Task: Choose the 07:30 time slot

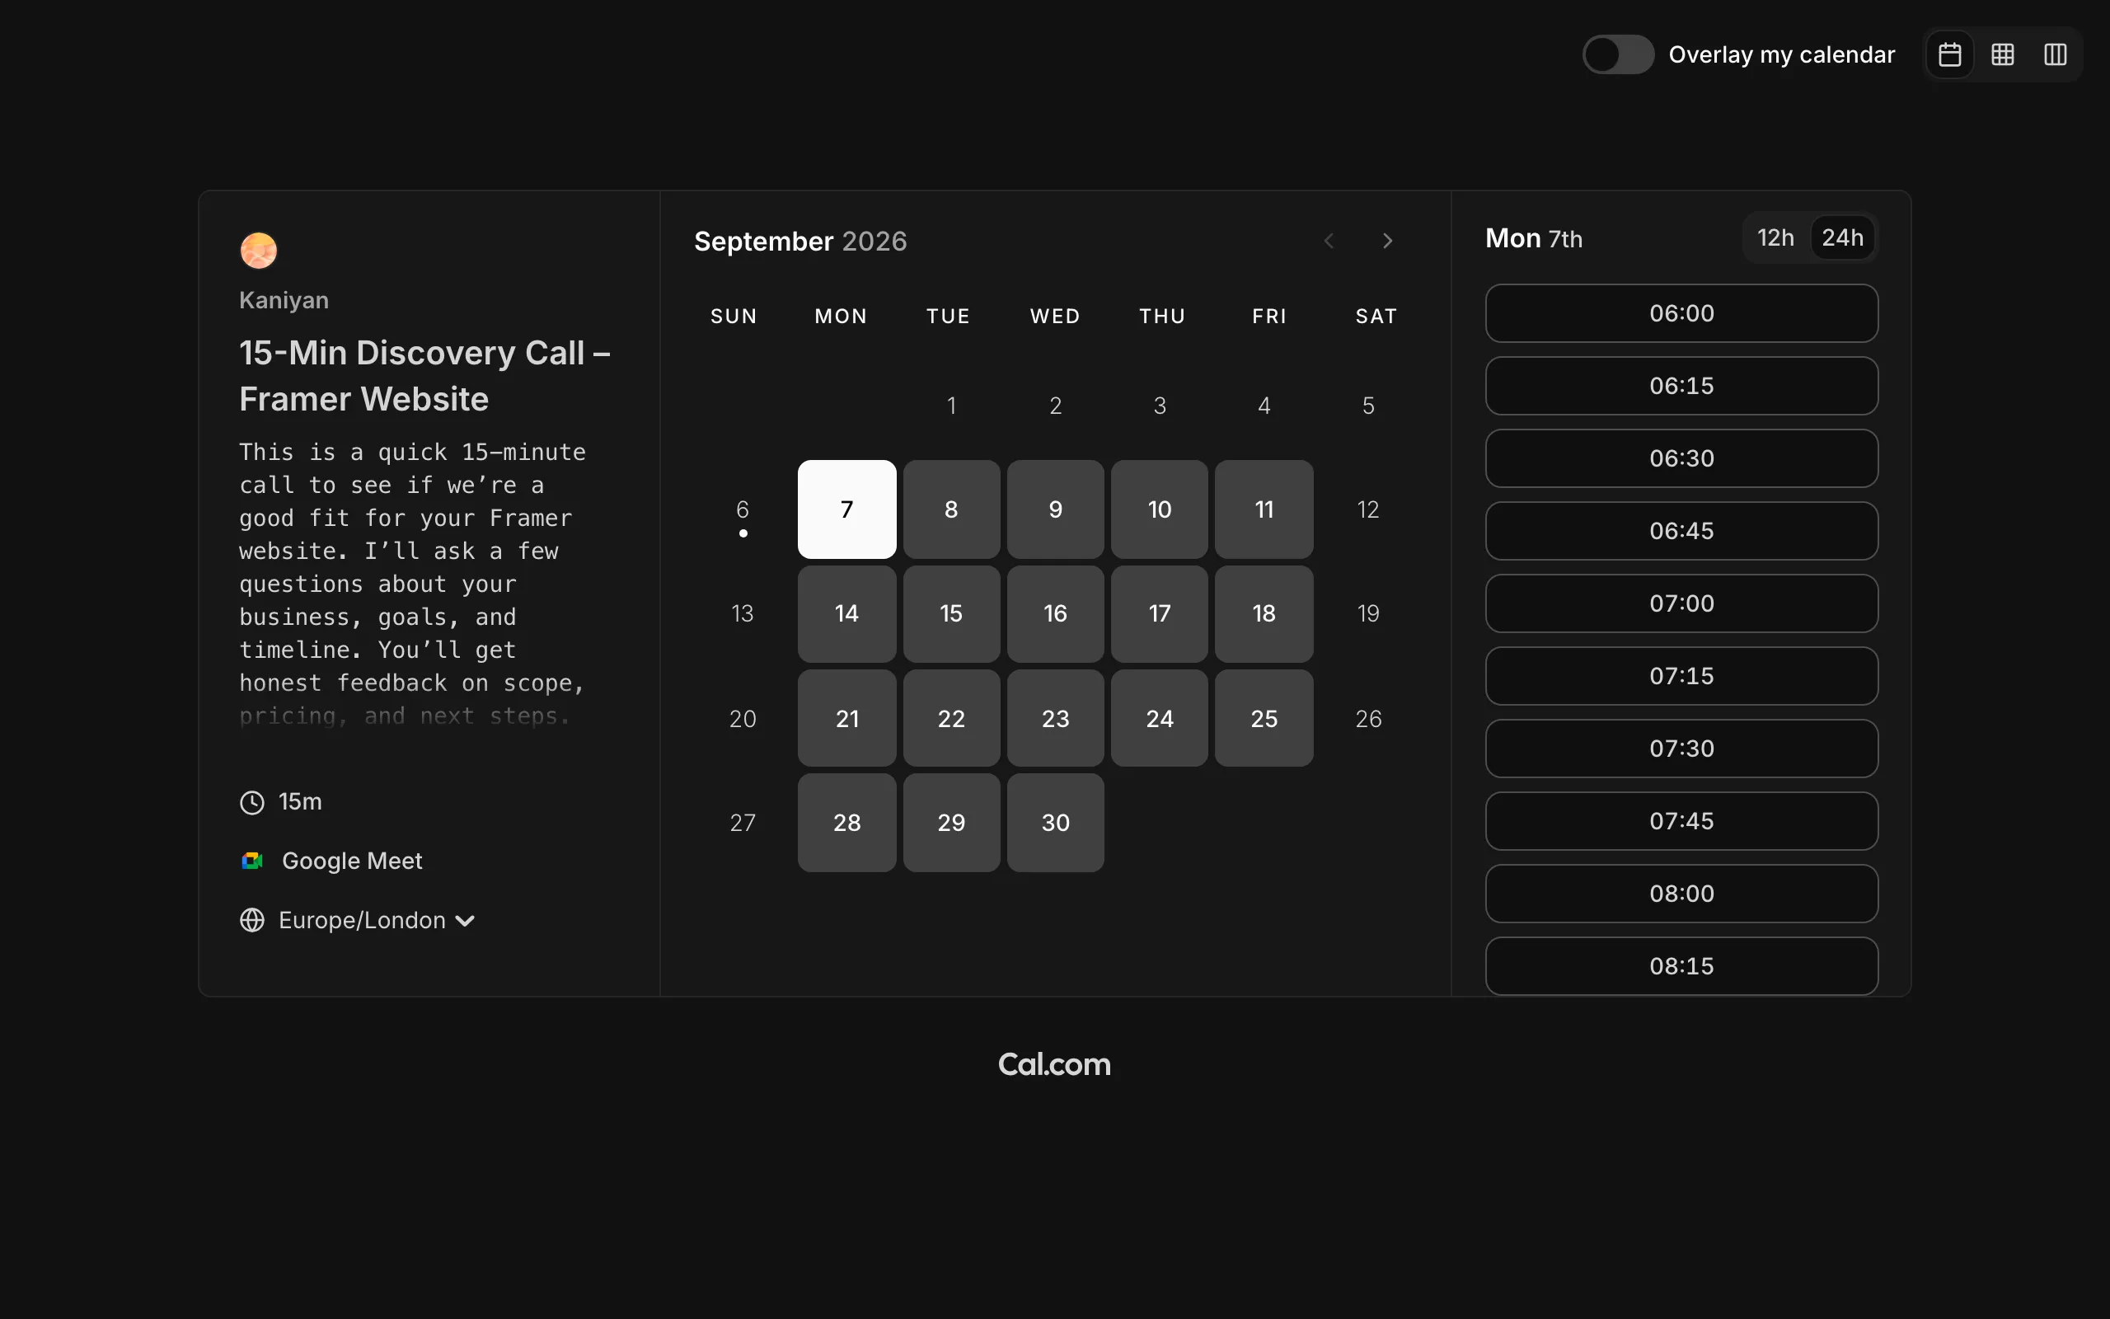Action: coord(1681,749)
